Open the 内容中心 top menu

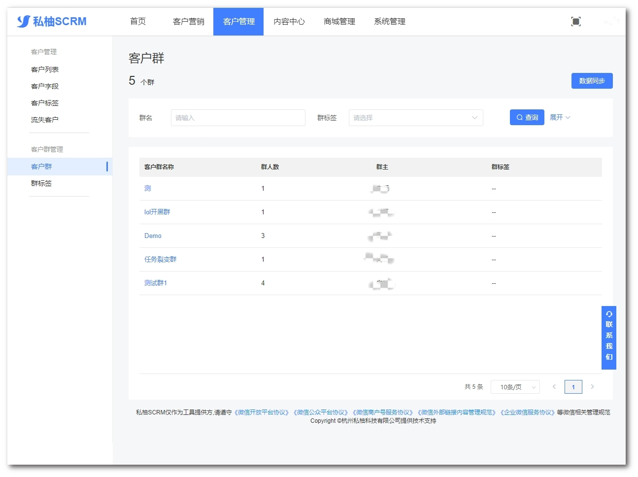289,22
